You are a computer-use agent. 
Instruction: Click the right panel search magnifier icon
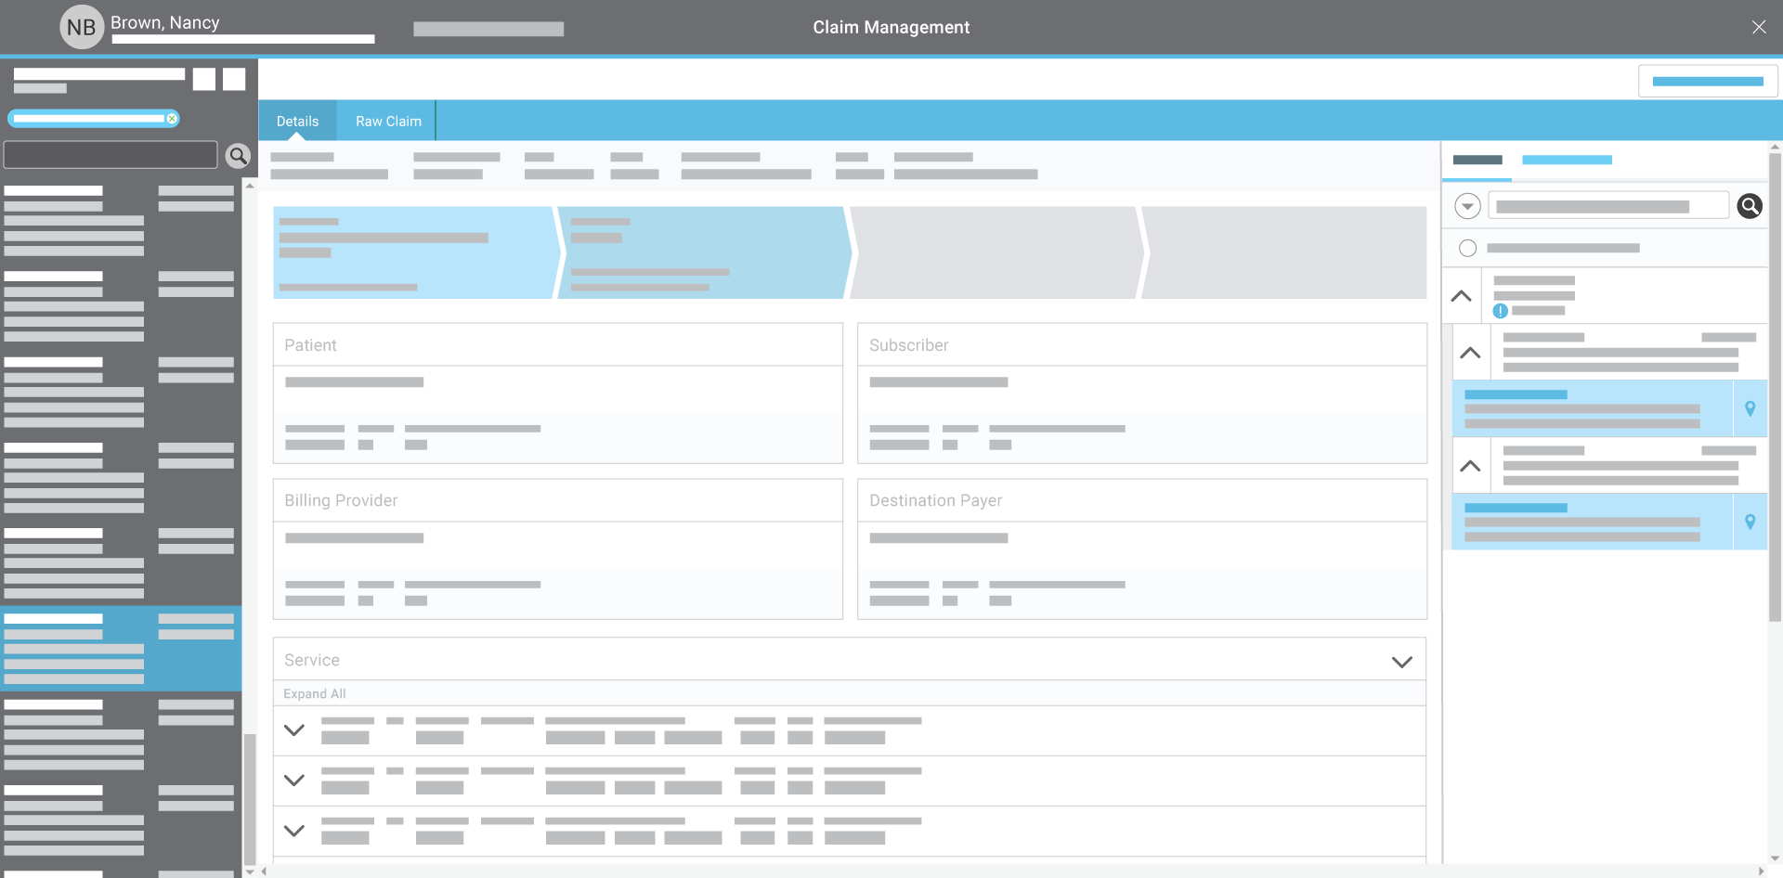click(x=1749, y=206)
